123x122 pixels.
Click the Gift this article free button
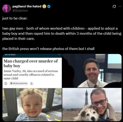(19, 83)
